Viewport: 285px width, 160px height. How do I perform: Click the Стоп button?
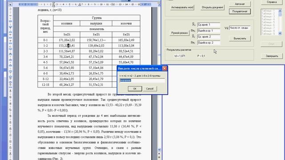pos(271,44)
